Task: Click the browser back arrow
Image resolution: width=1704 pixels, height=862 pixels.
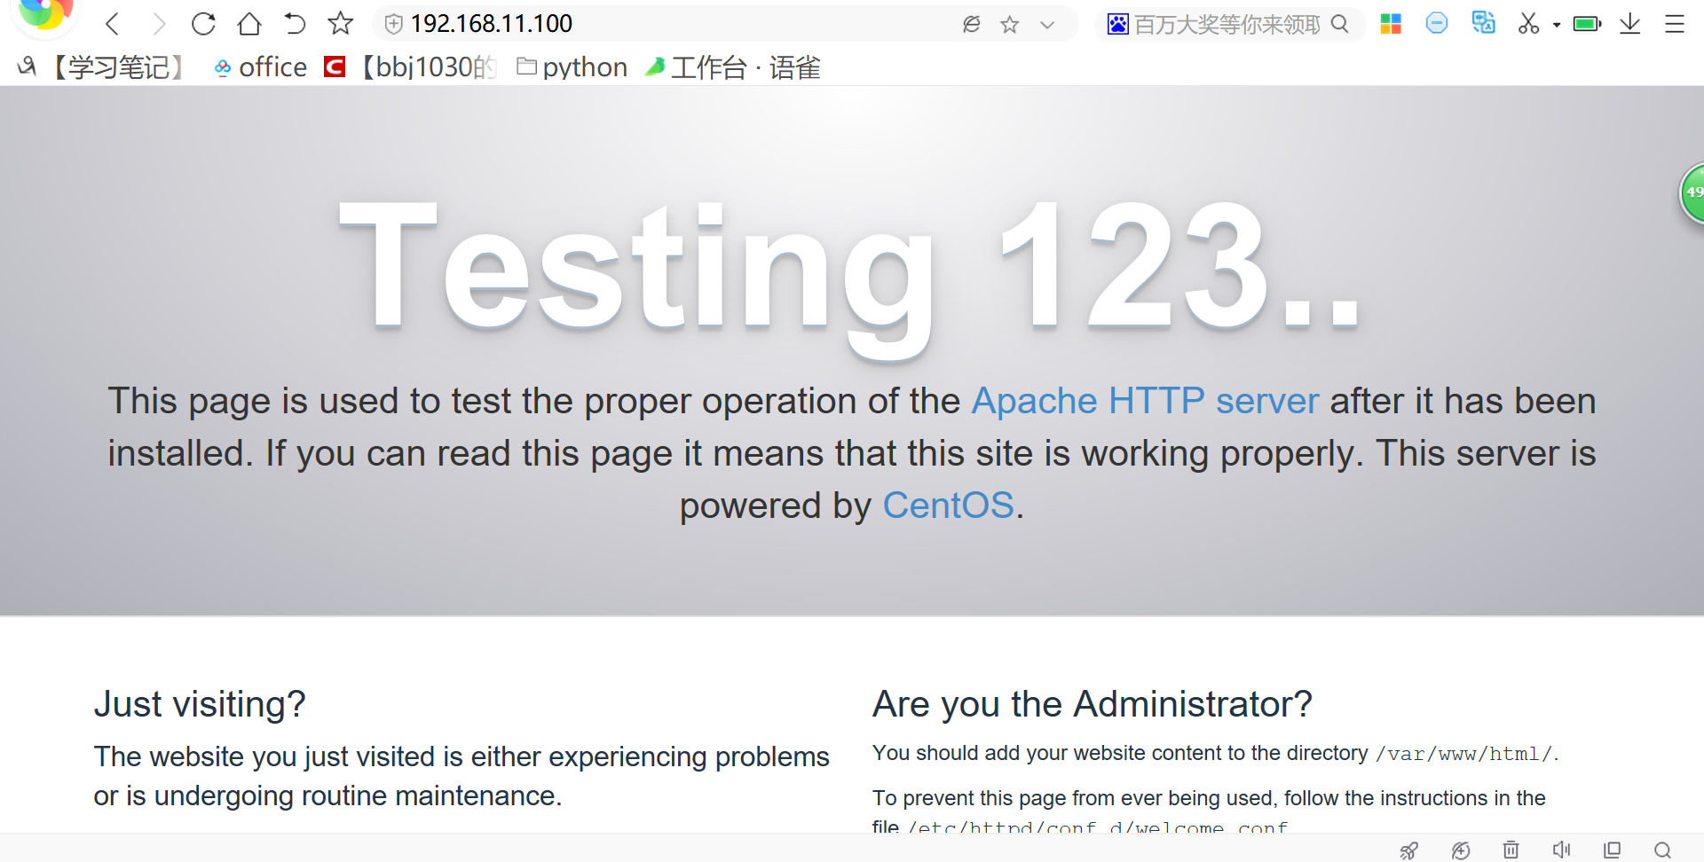Action: 112,24
